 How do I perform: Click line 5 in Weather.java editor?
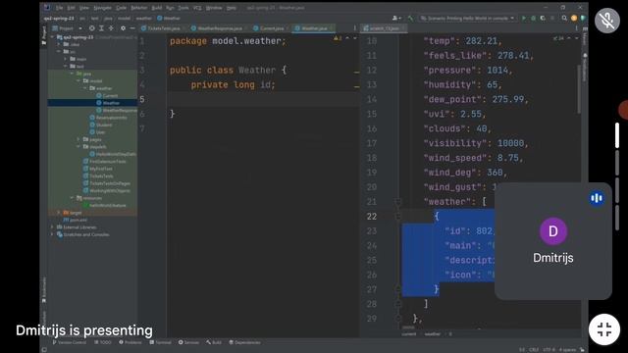point(263,99)
